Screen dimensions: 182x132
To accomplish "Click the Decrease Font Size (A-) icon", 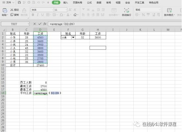I will pos(75,10).
